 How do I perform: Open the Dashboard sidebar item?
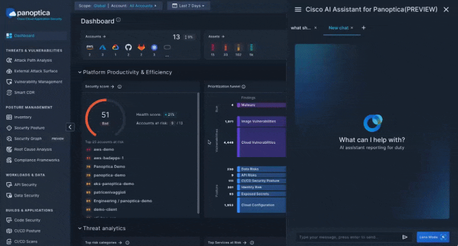pos(36,36)
